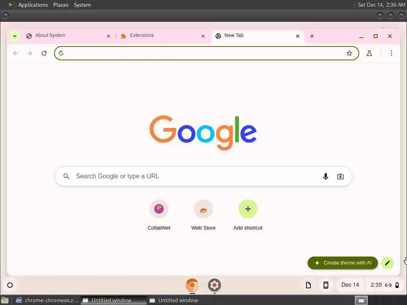
Task: Close the About System tab
Action: 109,36
